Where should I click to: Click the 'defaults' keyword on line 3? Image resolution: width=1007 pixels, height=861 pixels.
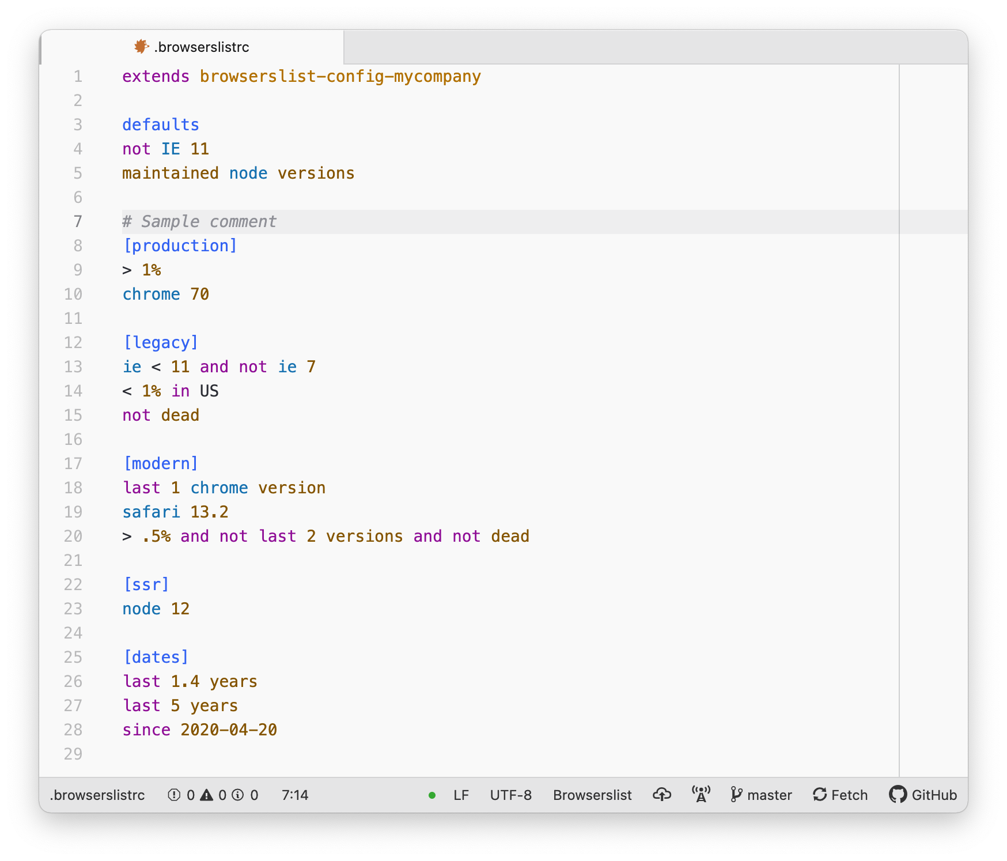(x=161, y=125)
